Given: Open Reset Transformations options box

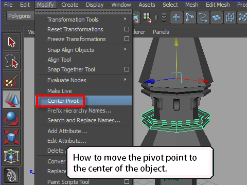Looking at the screenshot, I should tap(127, 29).
